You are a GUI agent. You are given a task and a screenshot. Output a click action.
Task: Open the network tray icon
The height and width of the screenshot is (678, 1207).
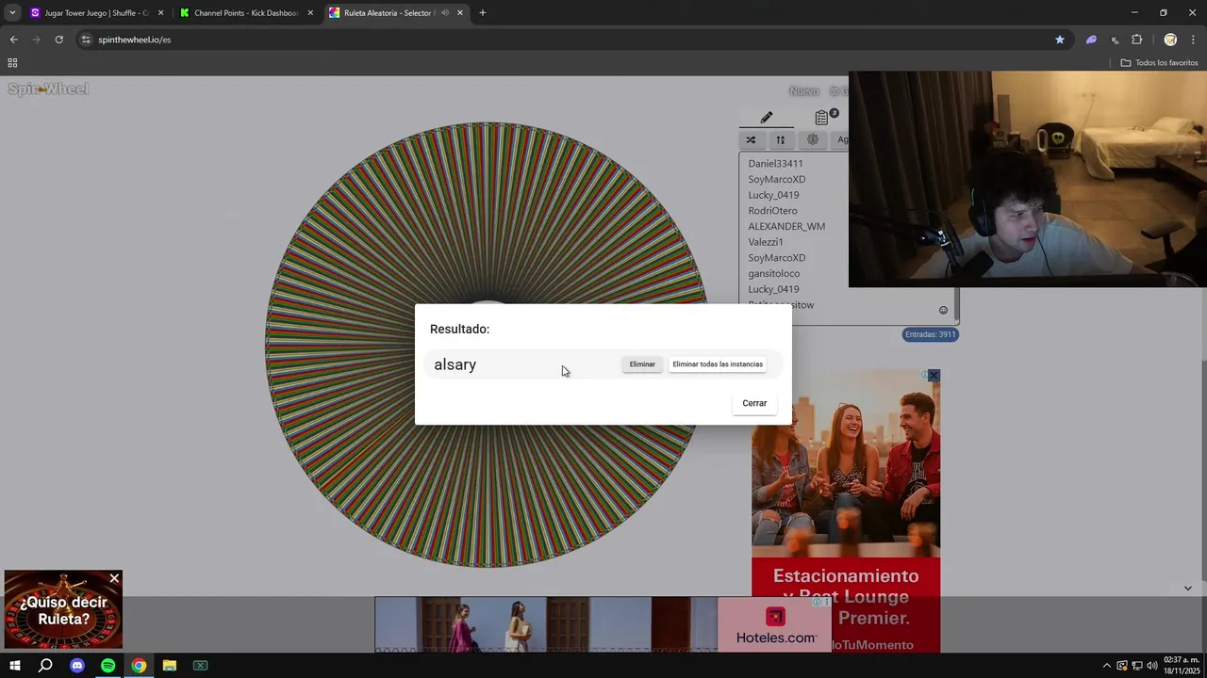pos(1137,666)
